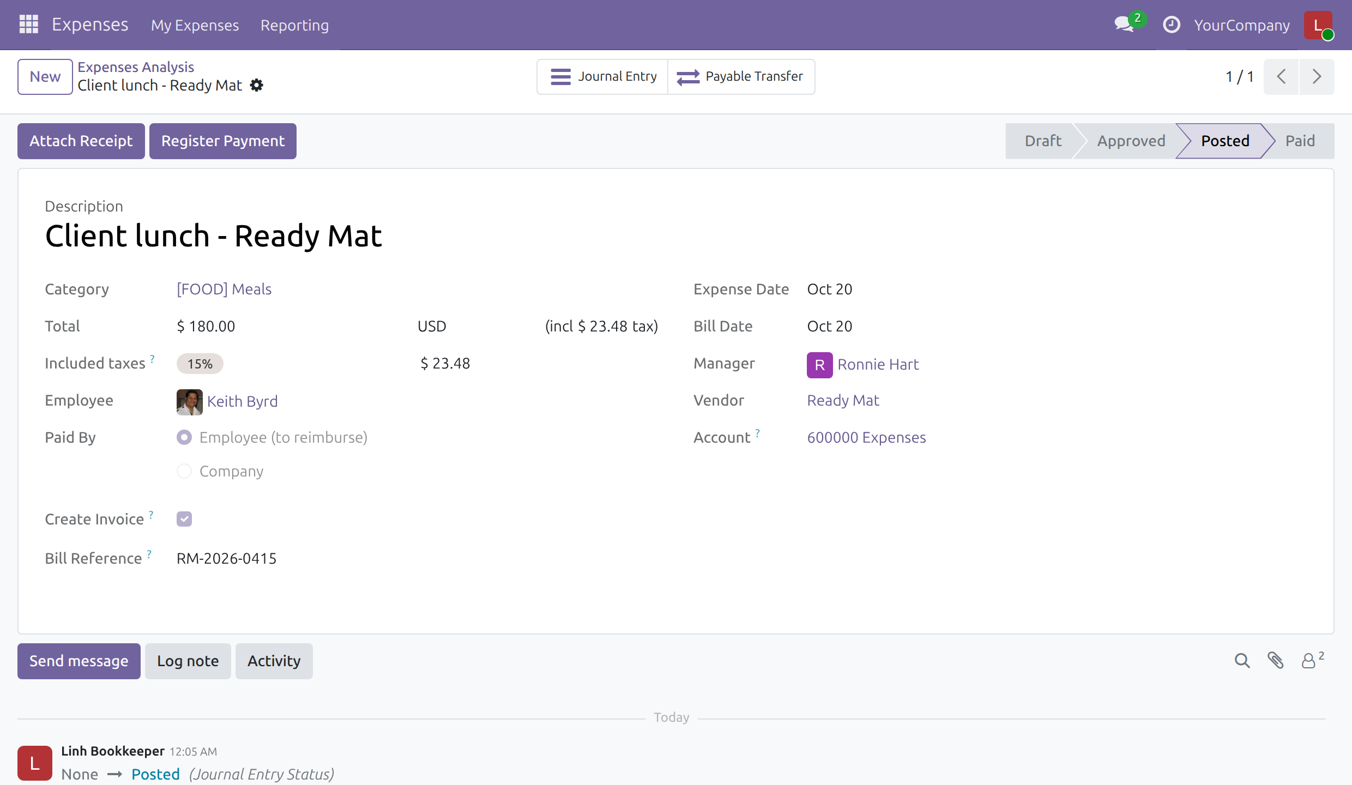Screen dimensions: 1352x785
Task: Go to the next record arrow
Action: (1317, 77)
